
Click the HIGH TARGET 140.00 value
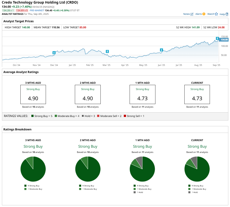[x=26, y=27]
